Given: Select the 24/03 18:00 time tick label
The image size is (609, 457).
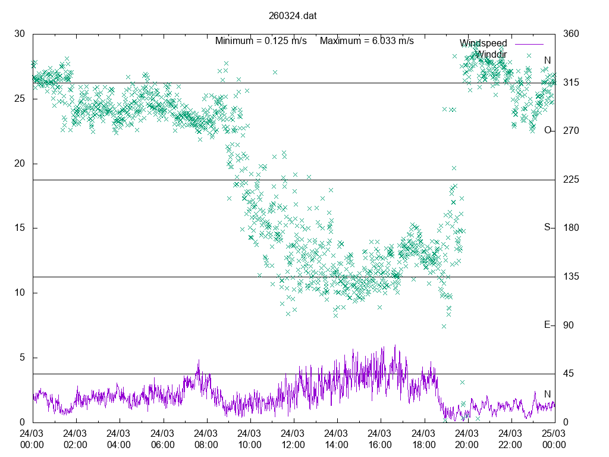Looking at the screenshot, I should click(423, 439).
